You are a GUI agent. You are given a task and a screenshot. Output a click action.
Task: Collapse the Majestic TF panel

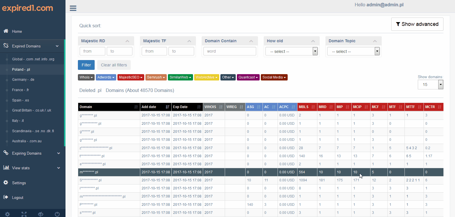pyautogui.click(x=189, y=41)
